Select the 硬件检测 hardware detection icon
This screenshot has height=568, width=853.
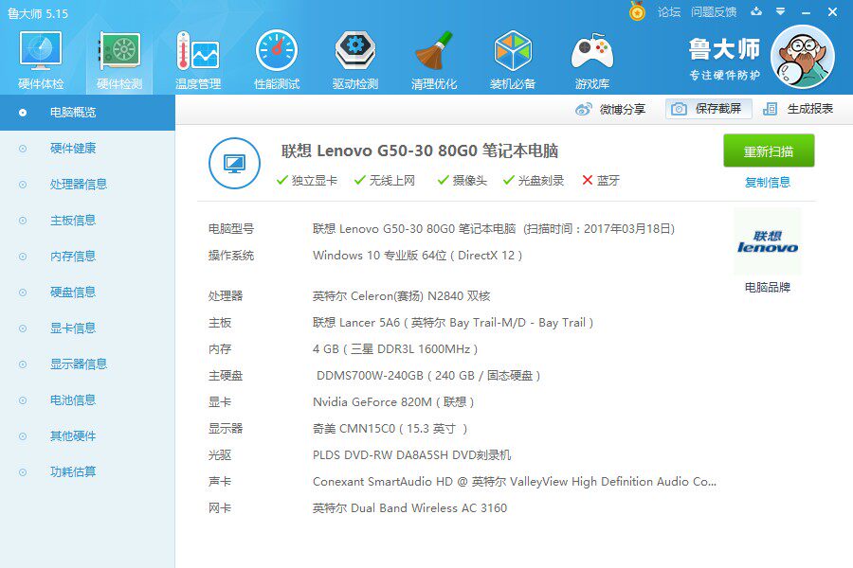click(119, 51)
